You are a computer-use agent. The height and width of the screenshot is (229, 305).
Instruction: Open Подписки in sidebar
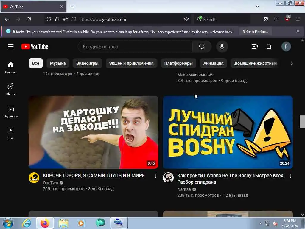11,112
